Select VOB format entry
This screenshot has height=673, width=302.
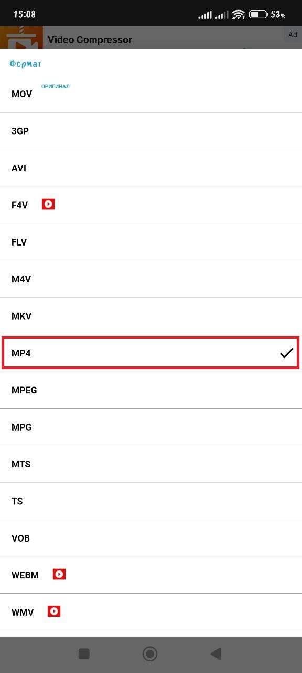151,538
